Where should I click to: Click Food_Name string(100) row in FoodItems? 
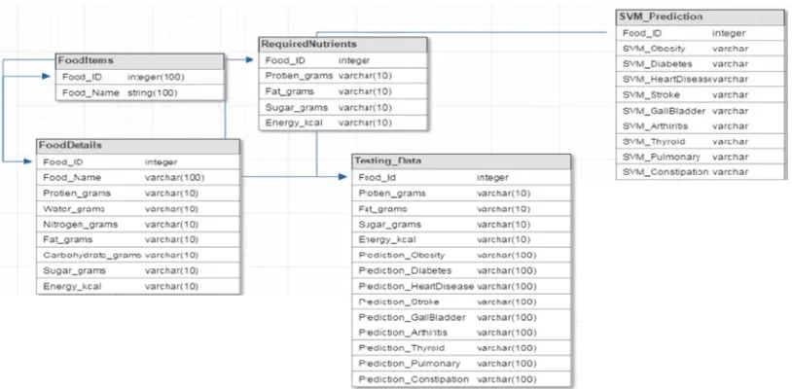pyautogui.click(x=139, y=92)
